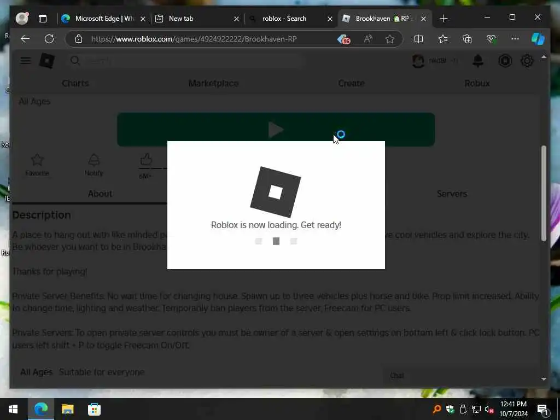Open split screen view
Viewport: 560px width, 420px height.
[418, 39]
